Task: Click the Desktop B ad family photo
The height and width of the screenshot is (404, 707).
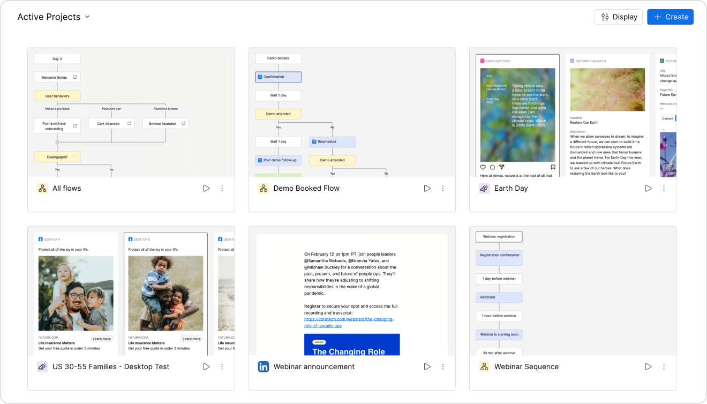Action: [166, 294]
